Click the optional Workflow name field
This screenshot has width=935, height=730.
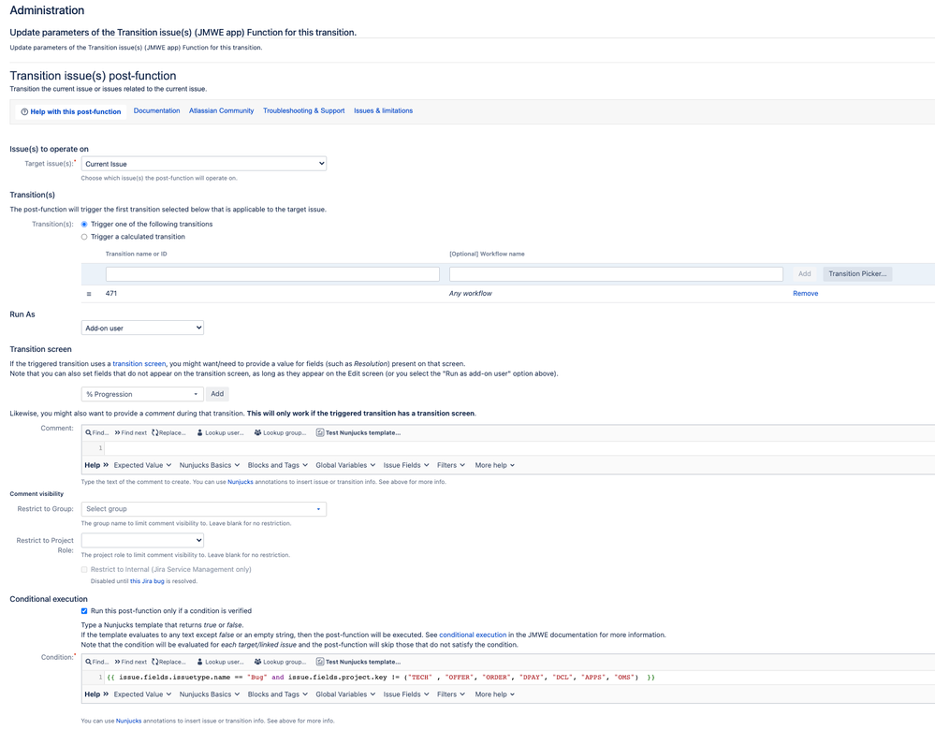pyautogui.click(x=616, y=273)
